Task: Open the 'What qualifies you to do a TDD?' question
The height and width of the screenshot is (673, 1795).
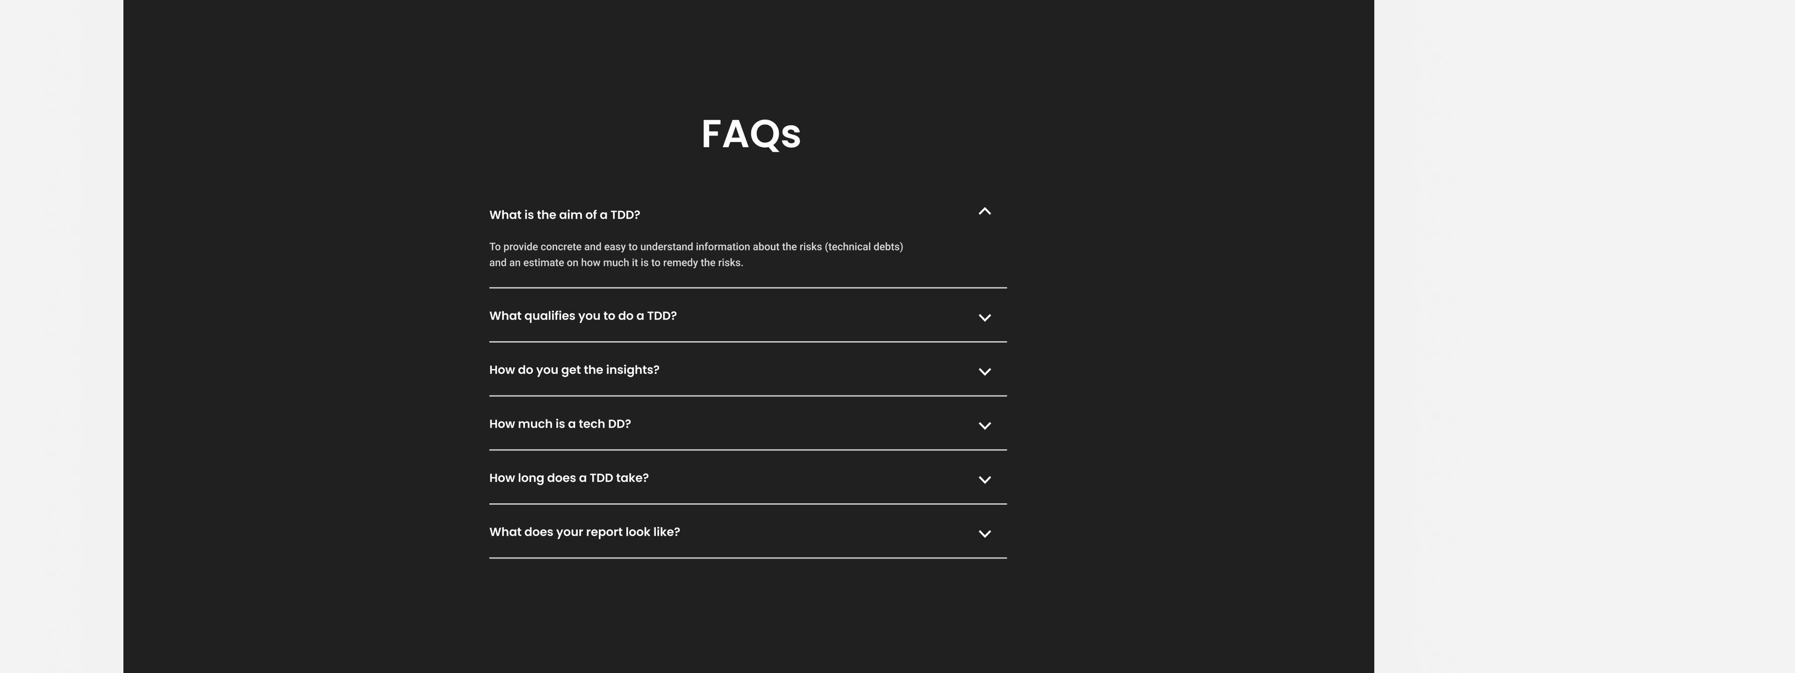Action: click(x=582, y=316)
